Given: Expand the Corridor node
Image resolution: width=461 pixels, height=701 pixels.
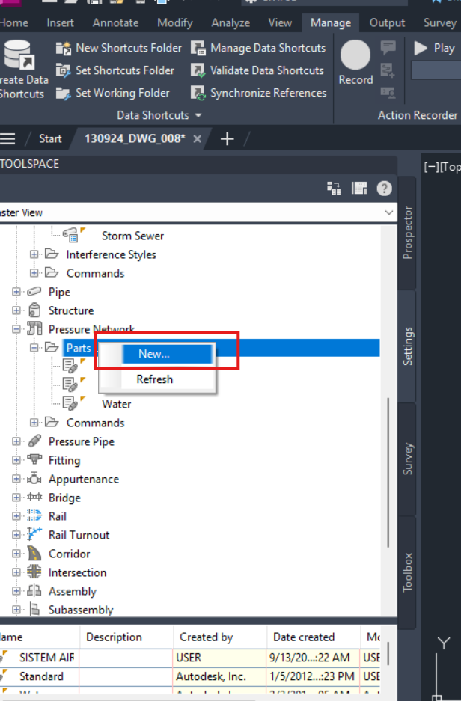Looking at the screenshot, I should (16, 554).
